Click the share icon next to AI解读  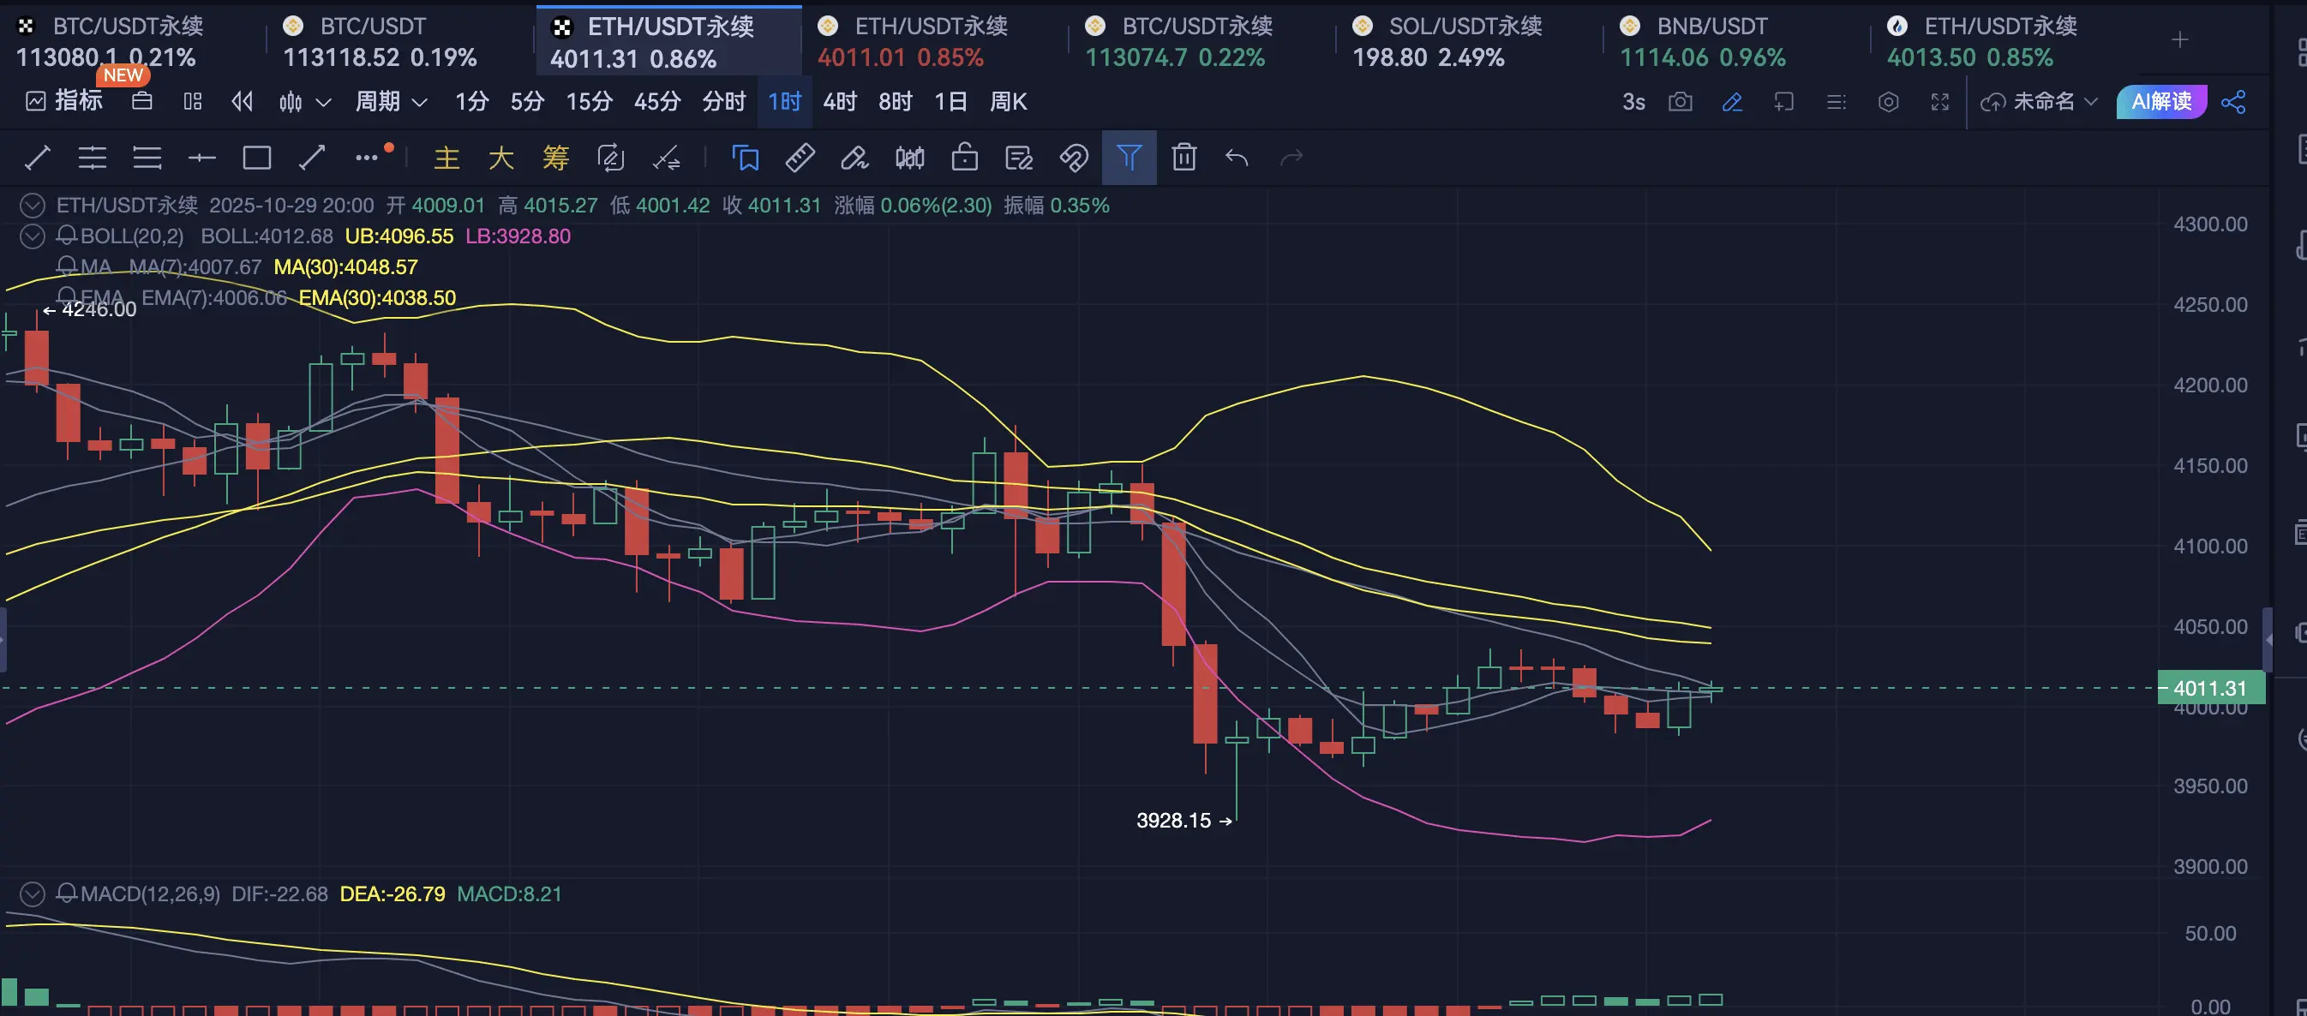2233,102
